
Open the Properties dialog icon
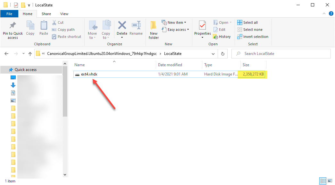pyautogui.click(x=202, y=25)
